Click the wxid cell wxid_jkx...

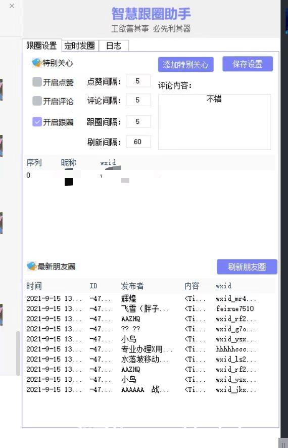pos(236,389)
